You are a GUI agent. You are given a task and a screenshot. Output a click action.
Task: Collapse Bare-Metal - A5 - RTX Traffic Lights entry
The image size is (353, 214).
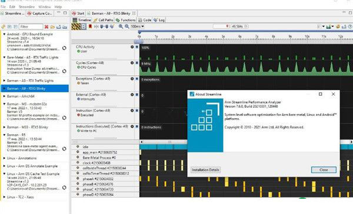pos(4,58)
